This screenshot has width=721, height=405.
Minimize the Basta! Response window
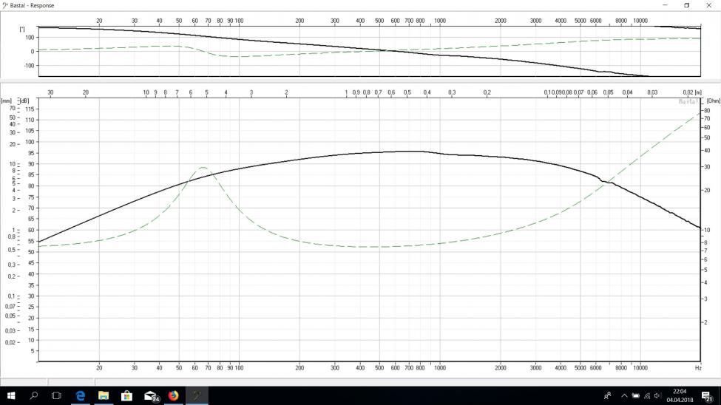pos(665,5)
